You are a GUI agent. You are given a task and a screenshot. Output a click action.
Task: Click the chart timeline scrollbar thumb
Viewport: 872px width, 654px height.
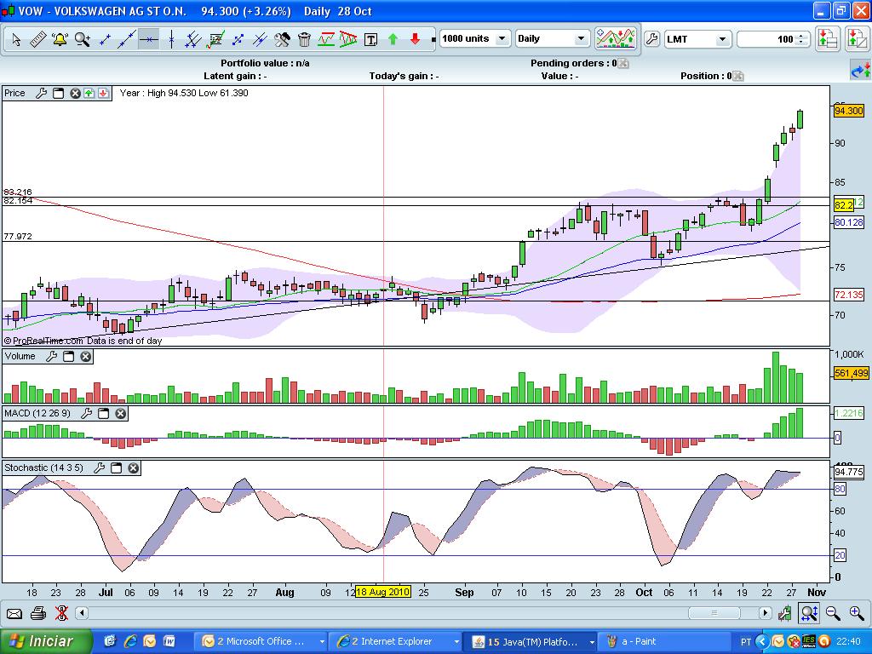[x=714, y=613]
